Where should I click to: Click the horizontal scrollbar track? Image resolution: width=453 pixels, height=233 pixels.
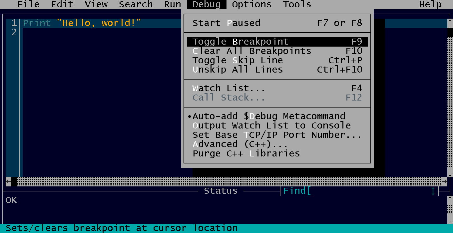(229, 182)
